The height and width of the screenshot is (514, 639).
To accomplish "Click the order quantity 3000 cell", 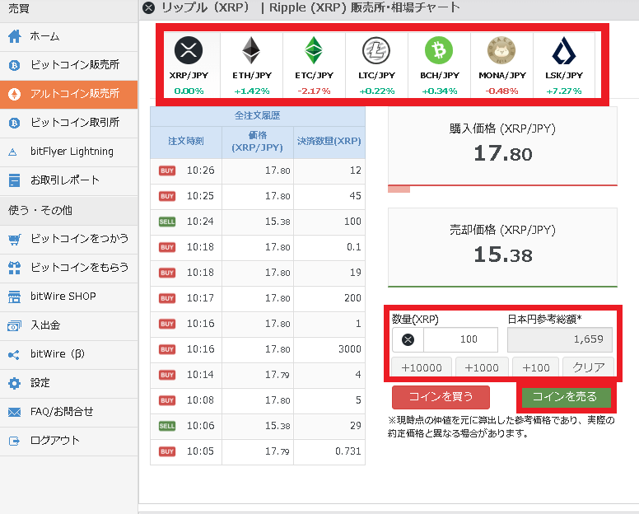I will pos(329,350).
